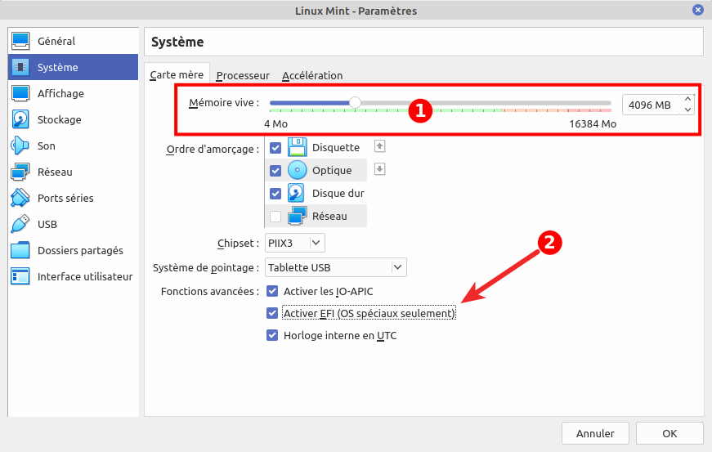Open Stockage disk icon in sidebar
Viewport: 712px width, 452px height.
pyautogui.click(x=20, y=119)
